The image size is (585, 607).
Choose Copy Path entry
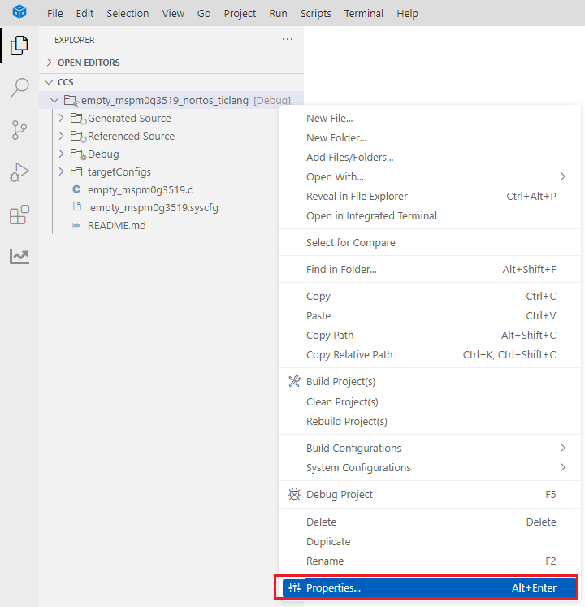tap(430, 336)
